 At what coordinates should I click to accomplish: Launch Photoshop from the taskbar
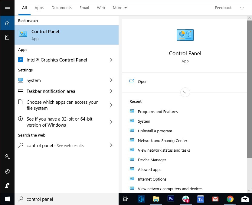click(171, 199)
